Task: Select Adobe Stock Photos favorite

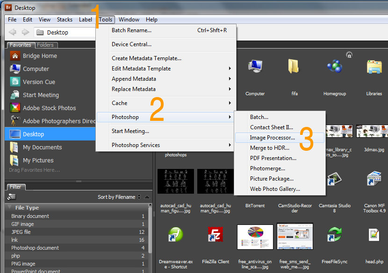Action: click(49, 108)
